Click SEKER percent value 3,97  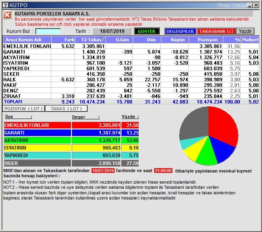(x=235, y=74)
